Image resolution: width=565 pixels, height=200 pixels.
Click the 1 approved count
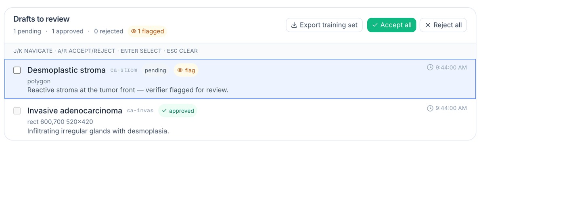pyautogui.click(x=67, y=31)
